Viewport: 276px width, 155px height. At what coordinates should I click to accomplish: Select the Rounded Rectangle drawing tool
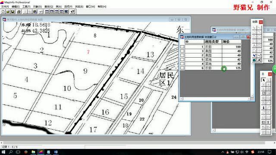pos(259,41)
